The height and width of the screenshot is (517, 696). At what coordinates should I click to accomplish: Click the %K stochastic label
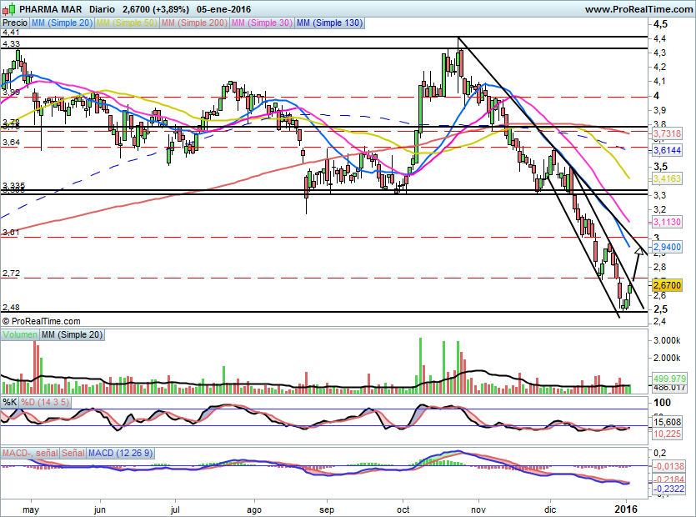tap(10, 403)
